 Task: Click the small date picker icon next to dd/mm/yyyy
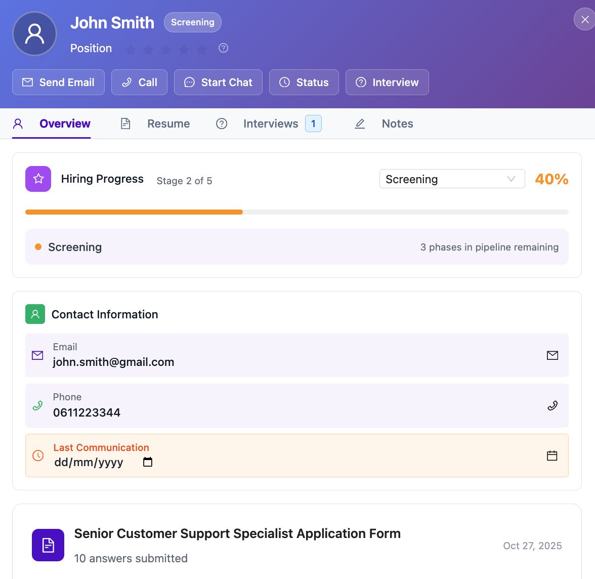pos(147,462)
